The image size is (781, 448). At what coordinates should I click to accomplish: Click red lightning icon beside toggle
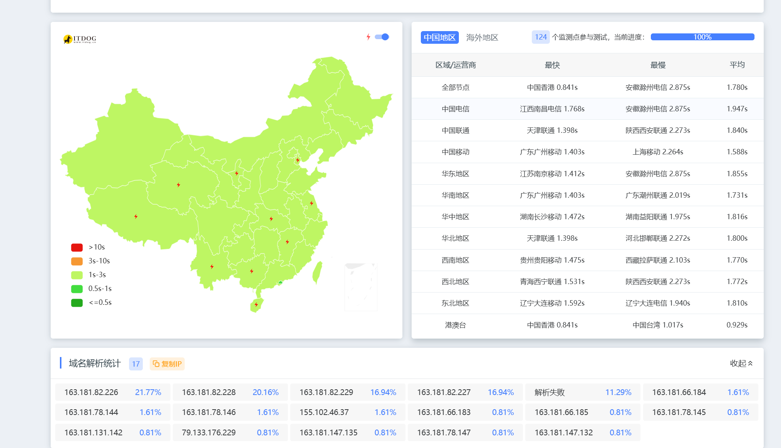tap(368, 37)
